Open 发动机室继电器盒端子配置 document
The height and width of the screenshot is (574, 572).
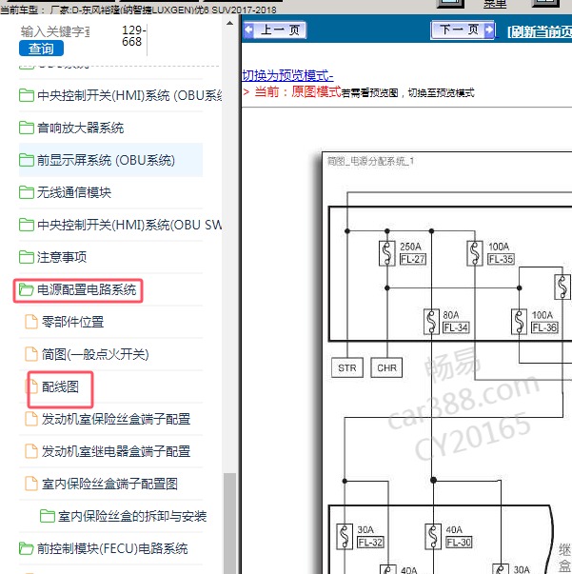(x=108, y=451)
